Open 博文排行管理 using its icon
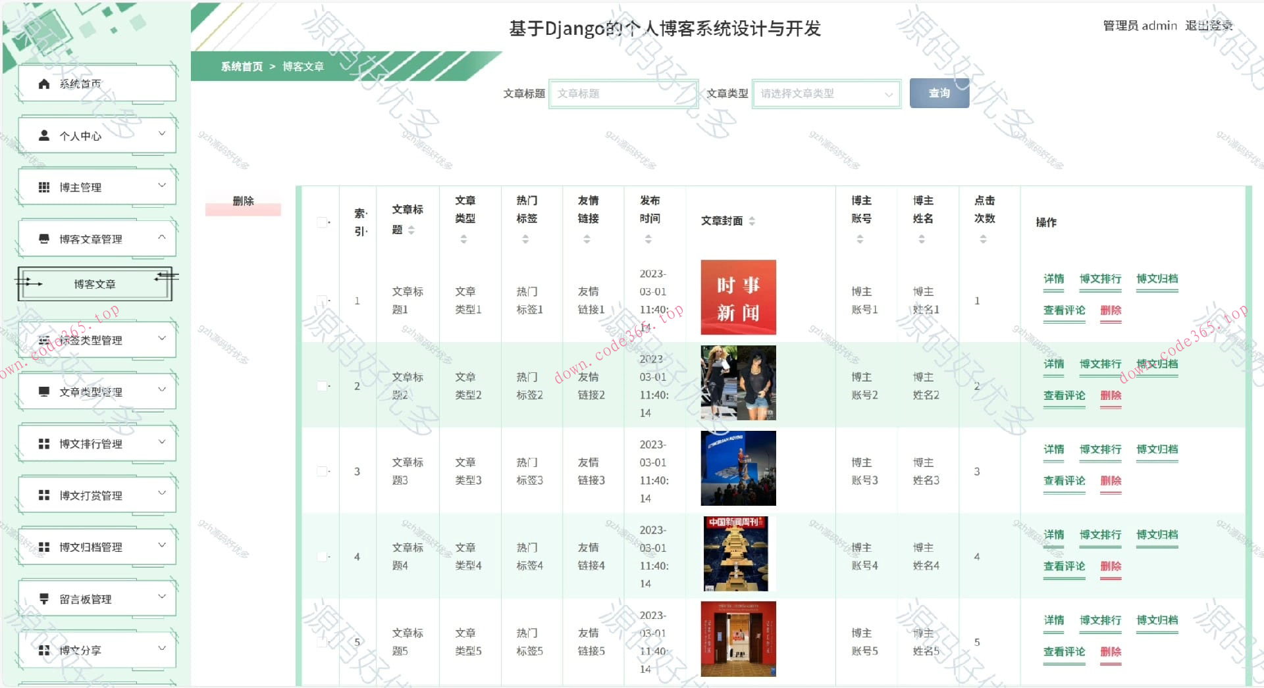 pyautogui.click(x=43, y=443)
